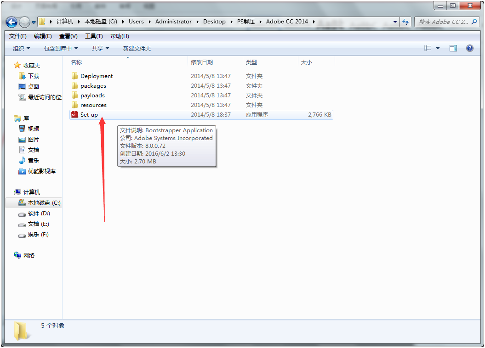Click Users in the address breadcrumb
This screenshot has height=348, width=485.
[136, 21]
